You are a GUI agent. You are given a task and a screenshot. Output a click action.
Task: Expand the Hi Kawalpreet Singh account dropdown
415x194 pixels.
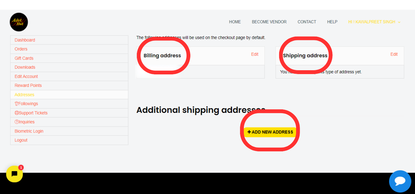[374, 22]
